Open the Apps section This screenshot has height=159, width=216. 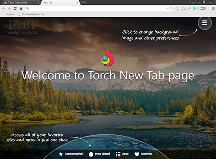tap(122, 154)
